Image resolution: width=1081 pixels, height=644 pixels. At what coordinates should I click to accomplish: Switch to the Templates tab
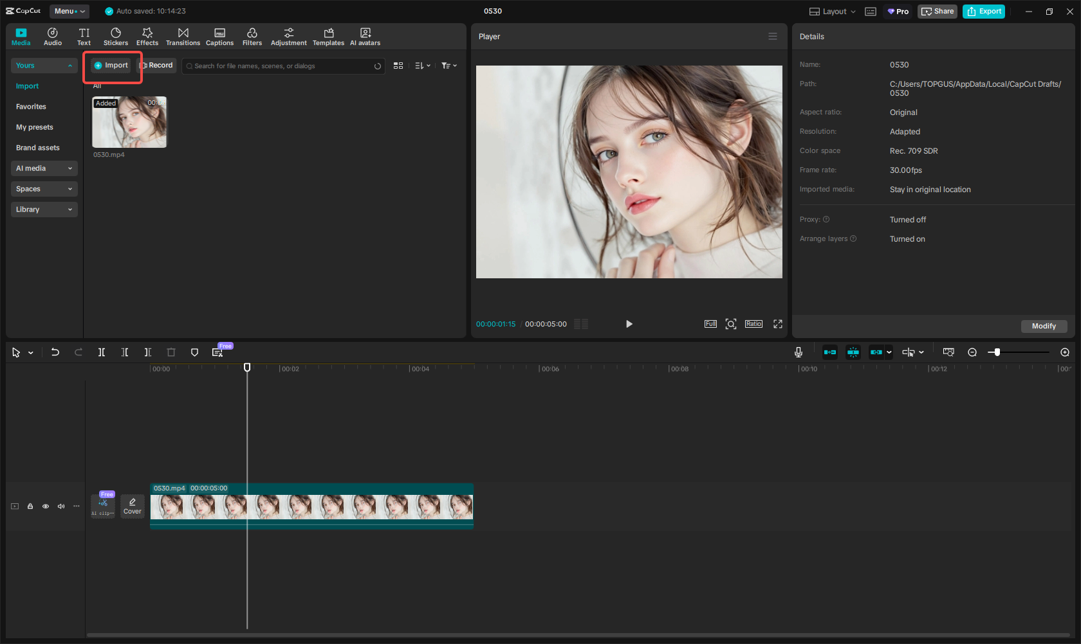click(328, 35)
